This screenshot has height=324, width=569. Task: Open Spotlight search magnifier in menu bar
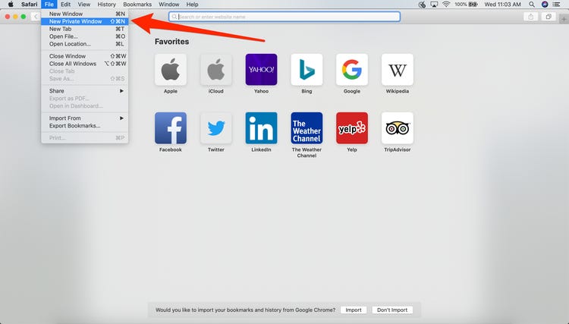[532, 5]
